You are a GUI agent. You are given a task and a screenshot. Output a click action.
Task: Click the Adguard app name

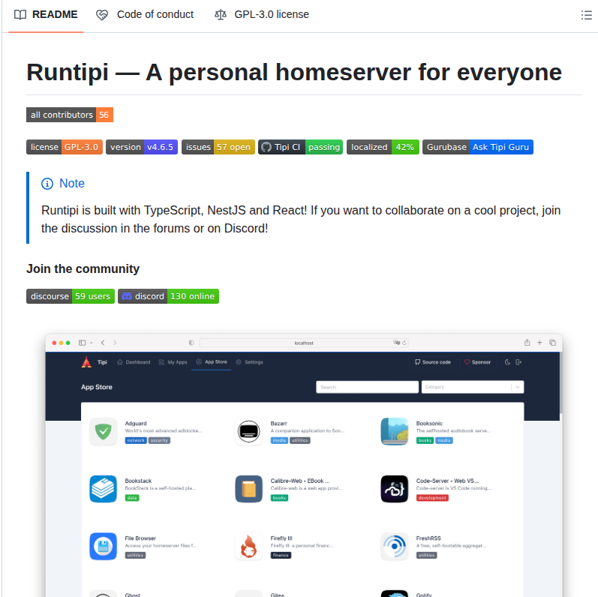point(136,424)
